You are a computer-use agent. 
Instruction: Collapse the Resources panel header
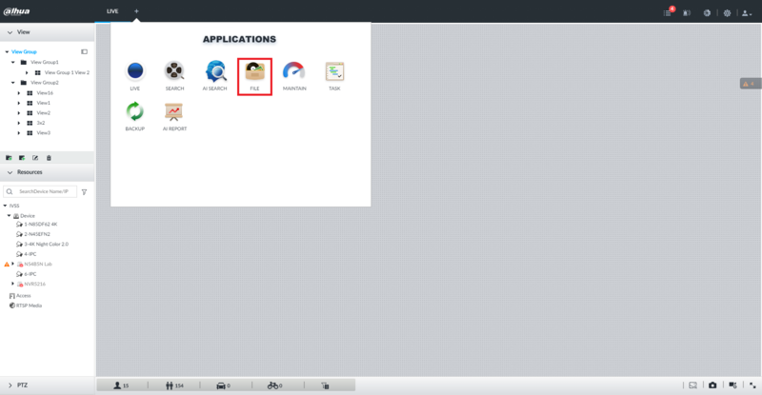47,172
